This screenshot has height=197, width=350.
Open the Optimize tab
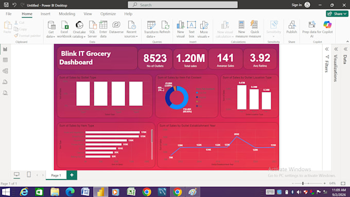click(108, 14)
